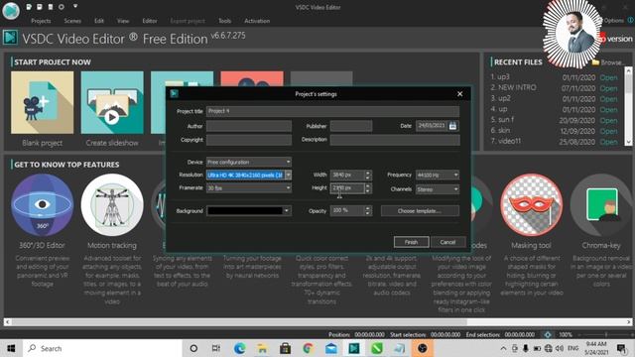Open Microsoft Store from taskbar
Screen dimensions: 635x357
[285, 348]
